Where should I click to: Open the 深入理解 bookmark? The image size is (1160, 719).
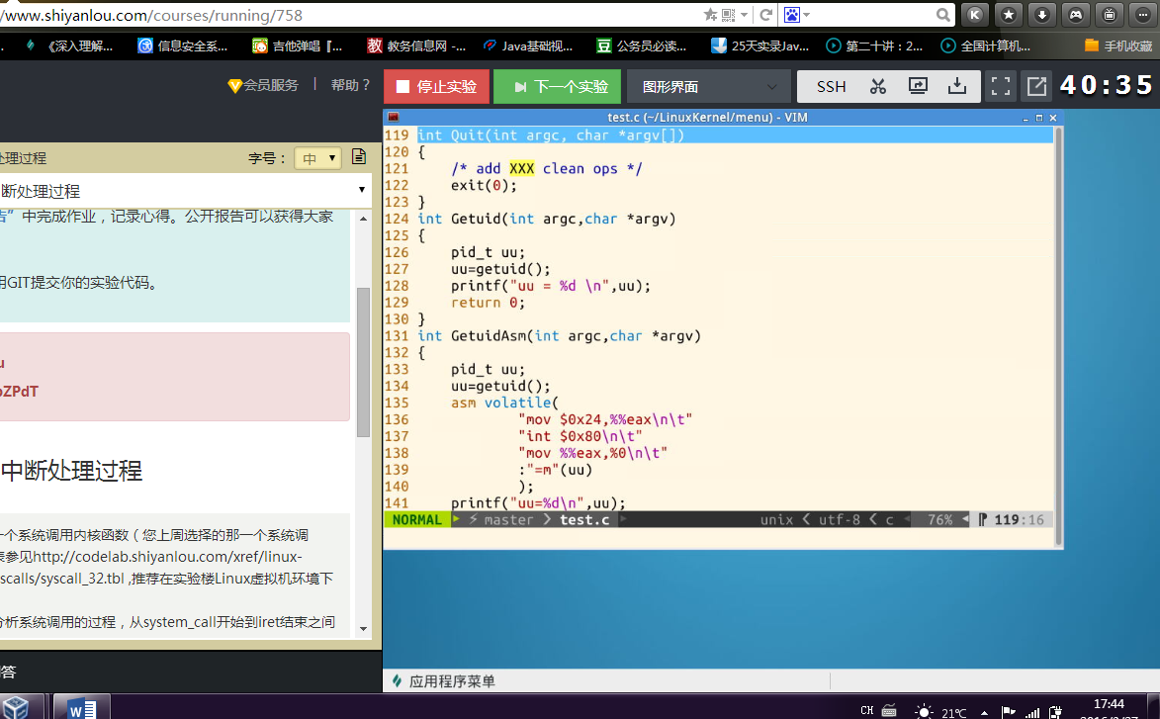point(70,45)
